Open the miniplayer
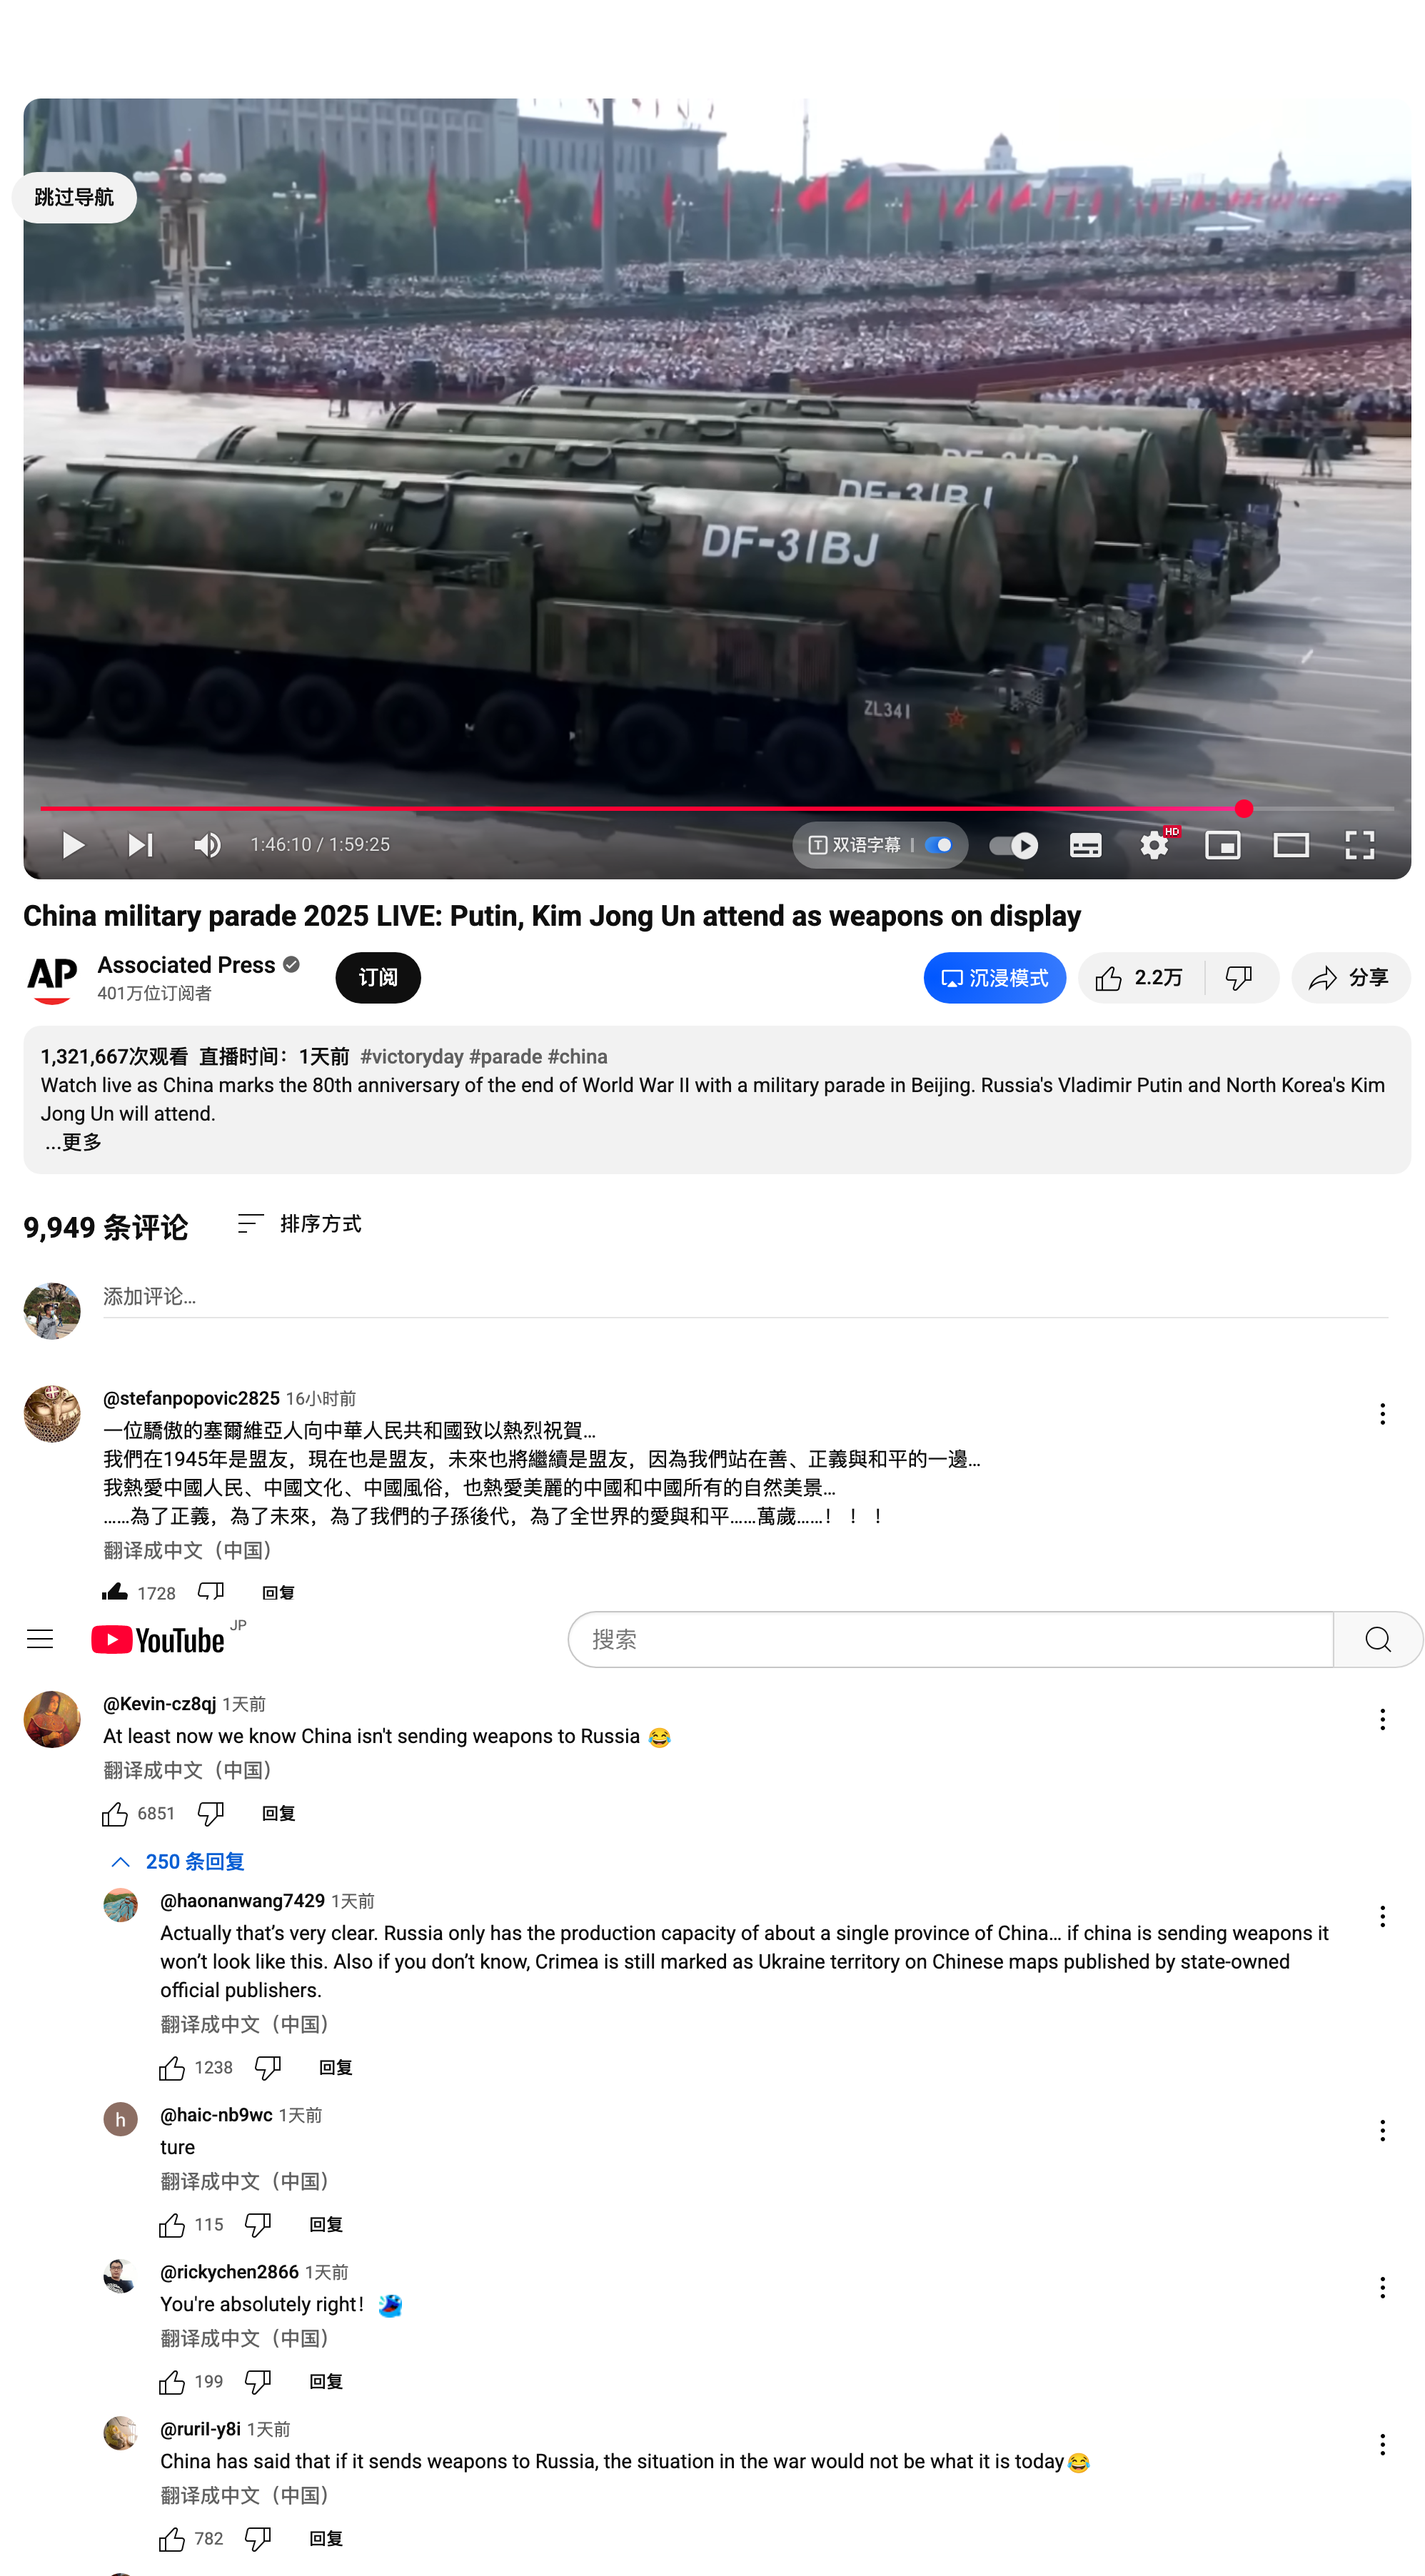This screenshot has height=2576, width=1425. click(1222, 845)
